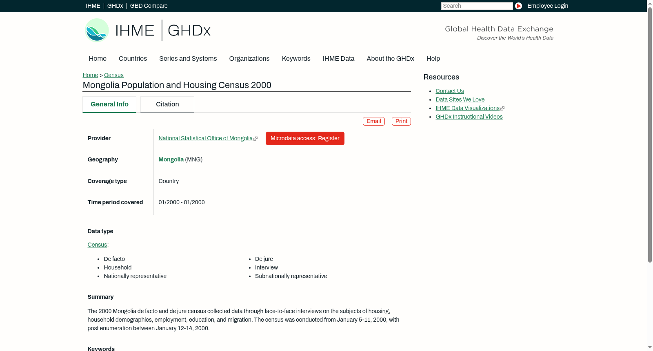Viewport: 653px width, 351px height.
Task: Click scrollbar down arrow
Action: point(650,348)
